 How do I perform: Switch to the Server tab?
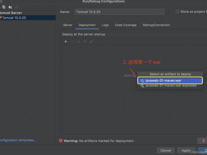68,25
